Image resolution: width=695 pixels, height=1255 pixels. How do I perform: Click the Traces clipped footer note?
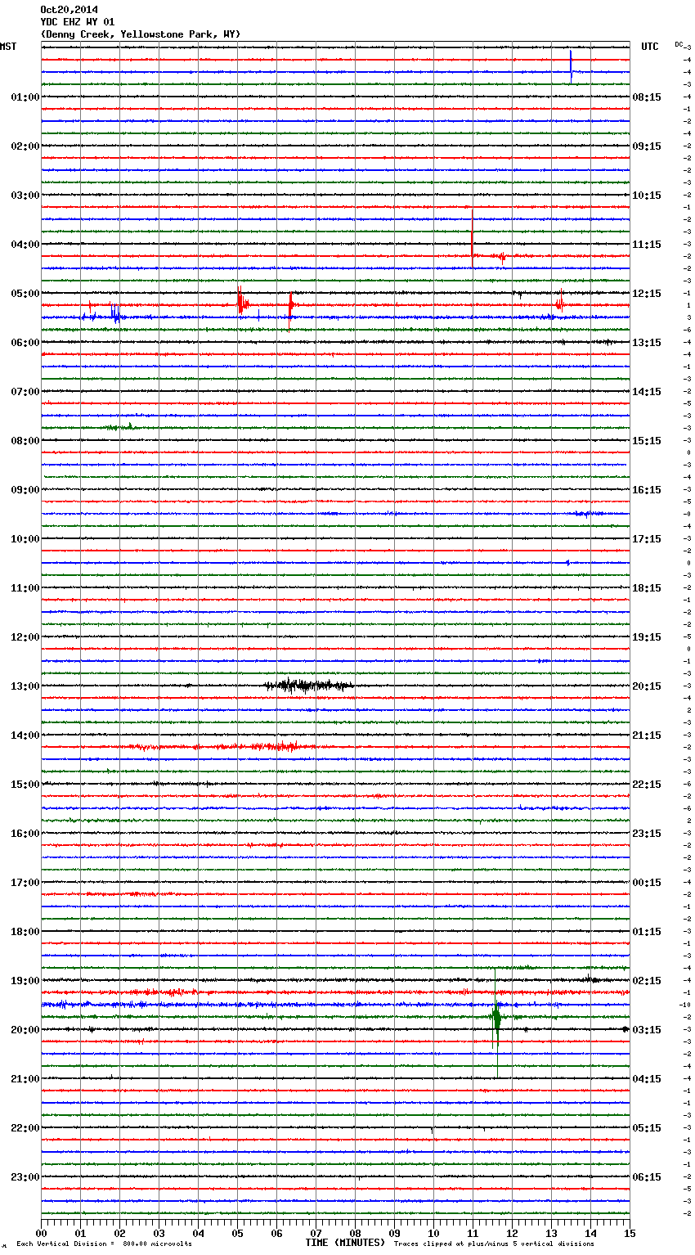tap(494, 1244)
